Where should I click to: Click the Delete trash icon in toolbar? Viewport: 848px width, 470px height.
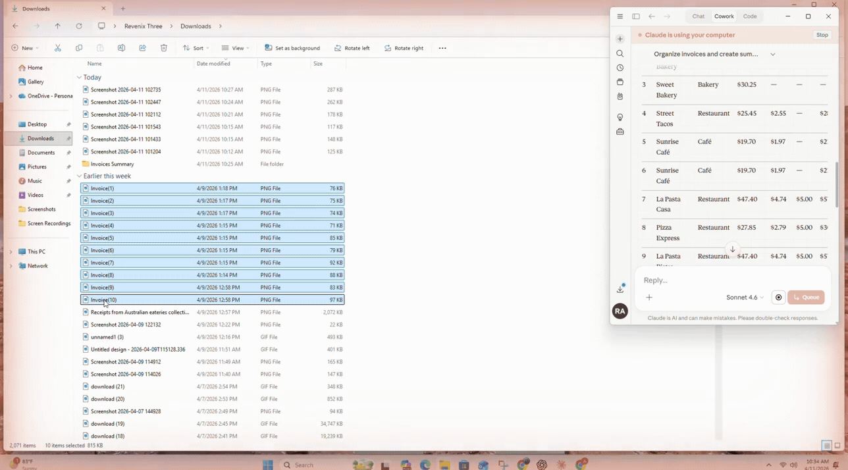163,48
